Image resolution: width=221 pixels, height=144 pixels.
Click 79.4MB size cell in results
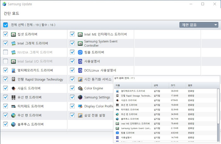point(175,123)
